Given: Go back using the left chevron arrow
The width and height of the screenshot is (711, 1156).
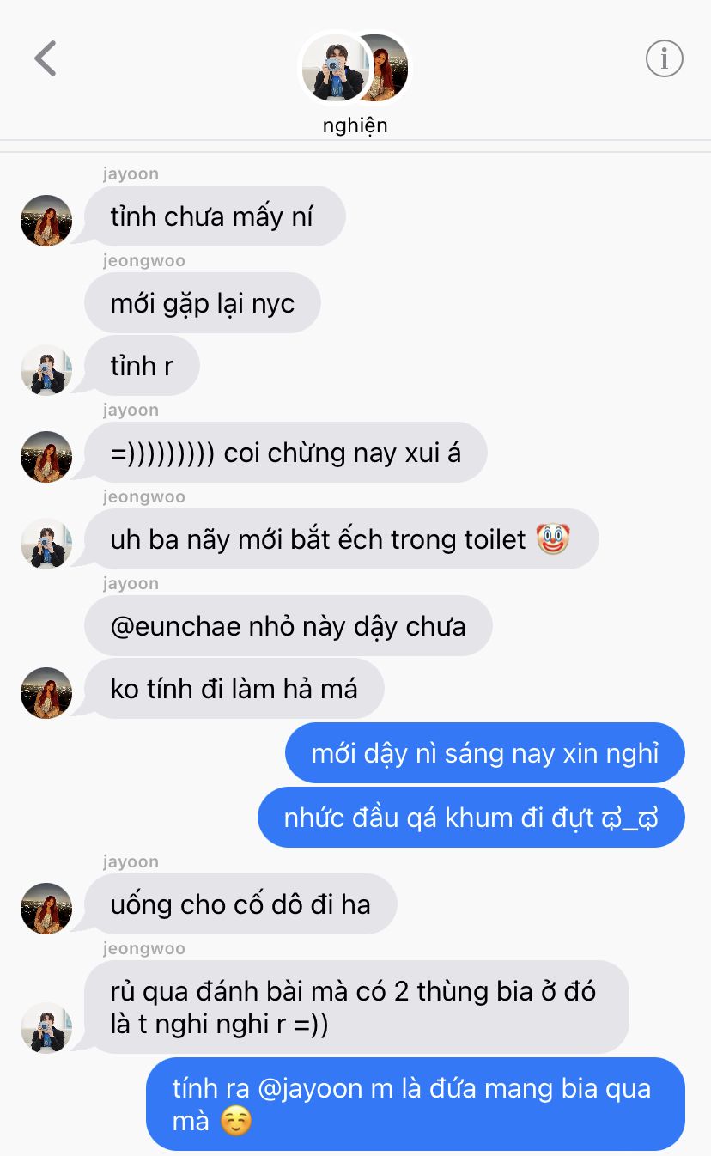Looking at the screenshot, I should pos(46,58).
